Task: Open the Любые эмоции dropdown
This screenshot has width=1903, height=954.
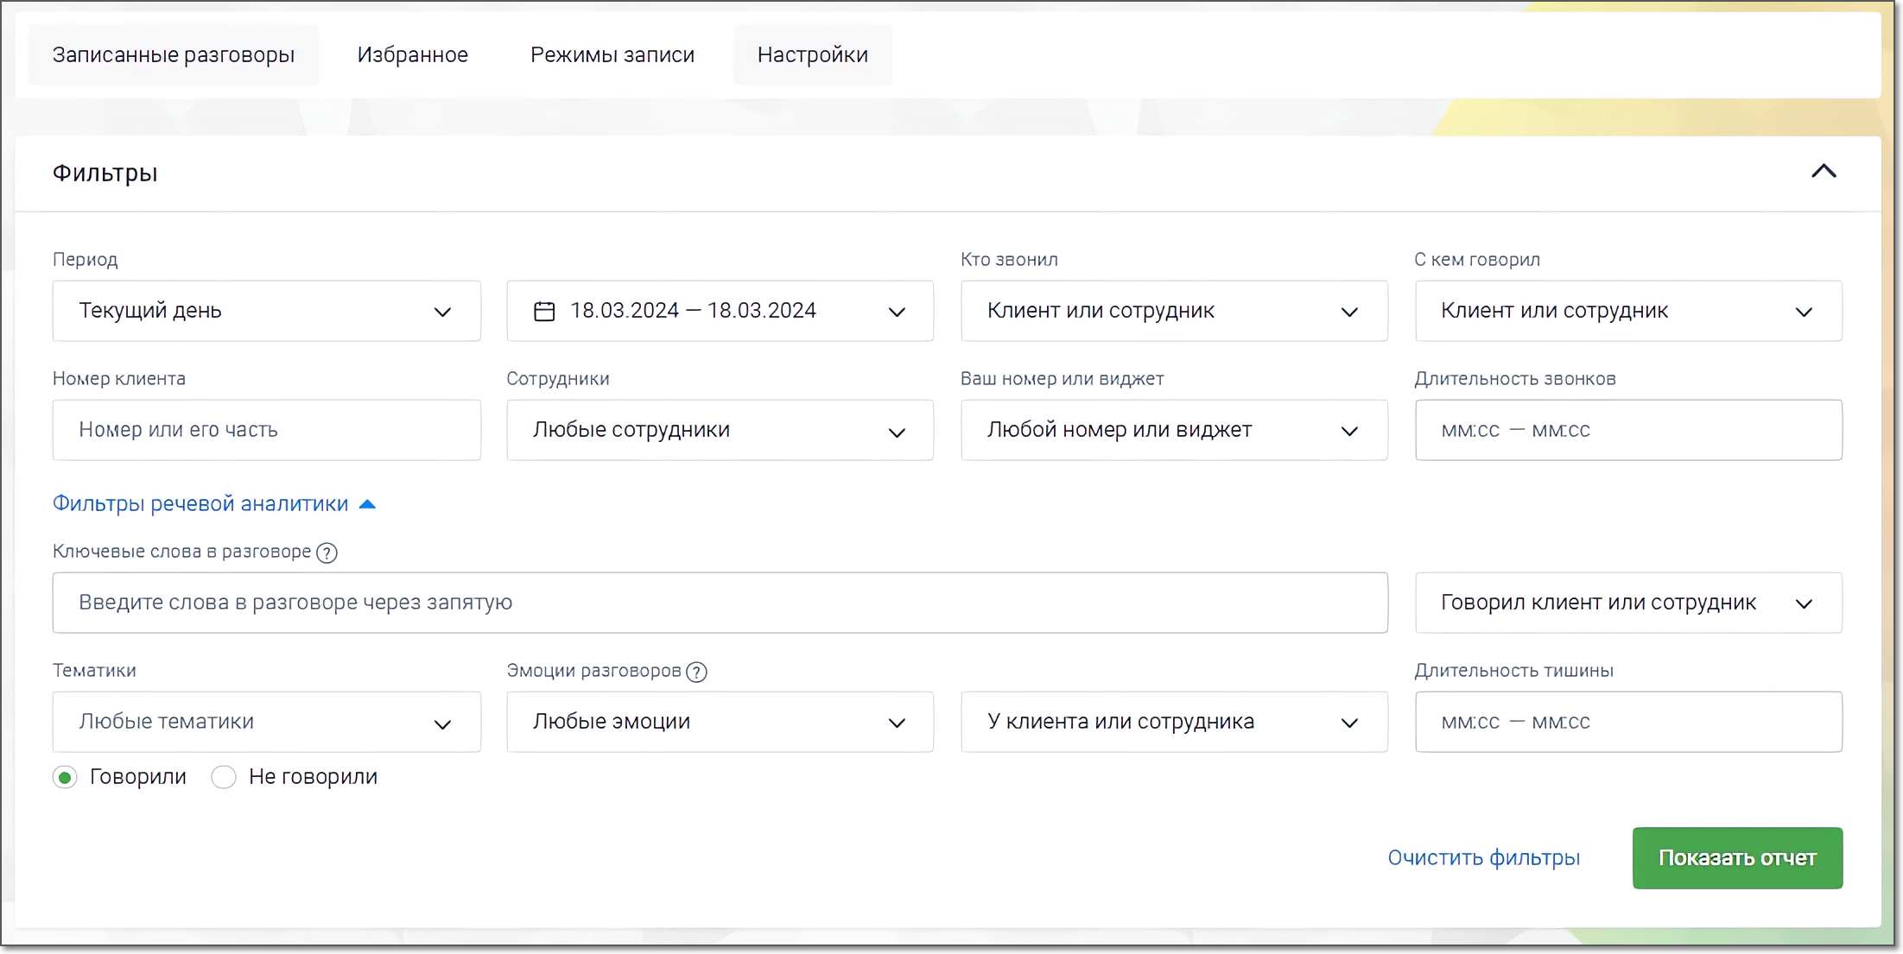Action: tap(720, 722)
